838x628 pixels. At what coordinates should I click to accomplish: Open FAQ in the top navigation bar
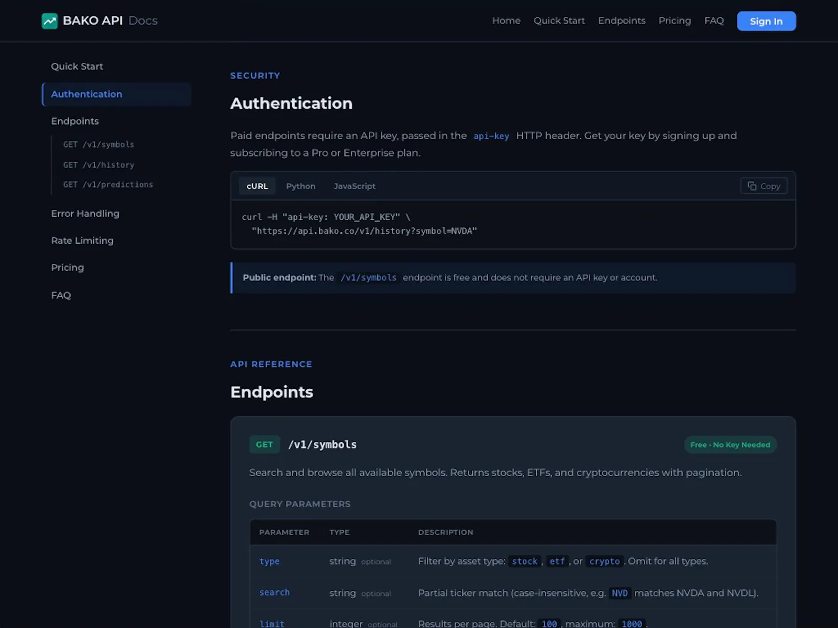[x=714, y=21]
